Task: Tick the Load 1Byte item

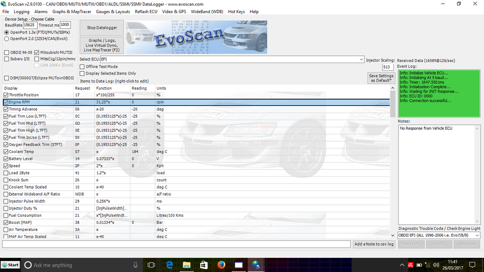Action: point(6,173)
